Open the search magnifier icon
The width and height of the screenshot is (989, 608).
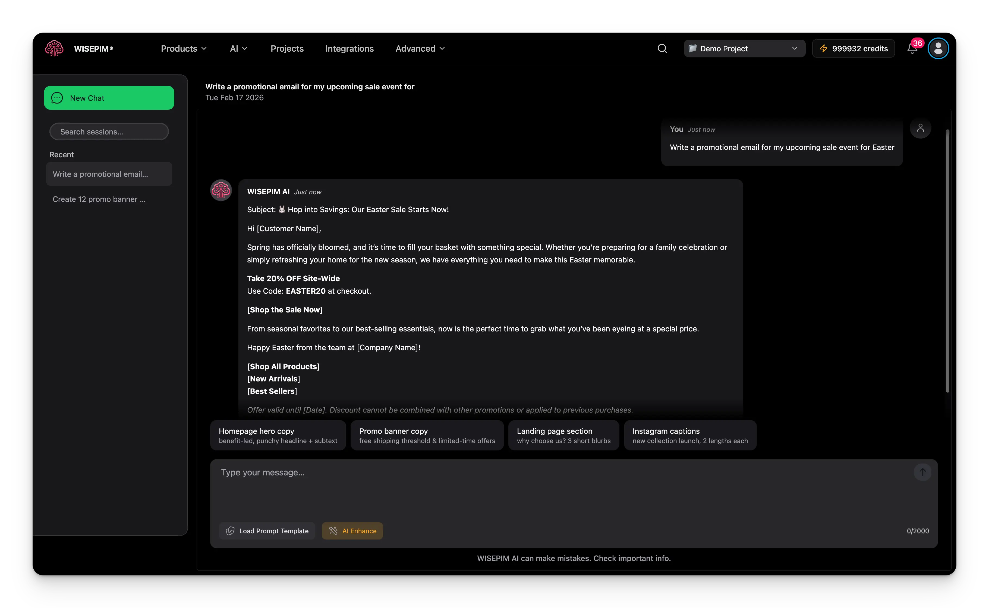click(662, 48)
